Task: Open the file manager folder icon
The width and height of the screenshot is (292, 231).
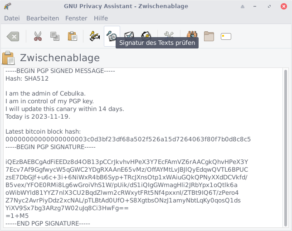Action: pyautogui.click(x=209, y=37)
